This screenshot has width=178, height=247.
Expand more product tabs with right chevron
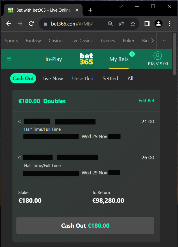152,41
